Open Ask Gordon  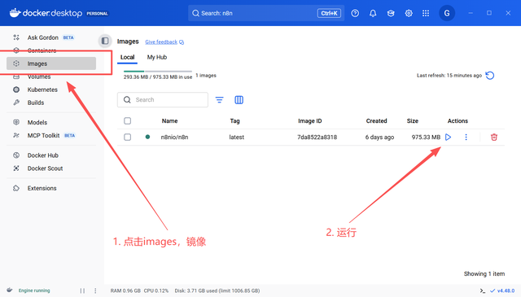(x=43, y=37)
